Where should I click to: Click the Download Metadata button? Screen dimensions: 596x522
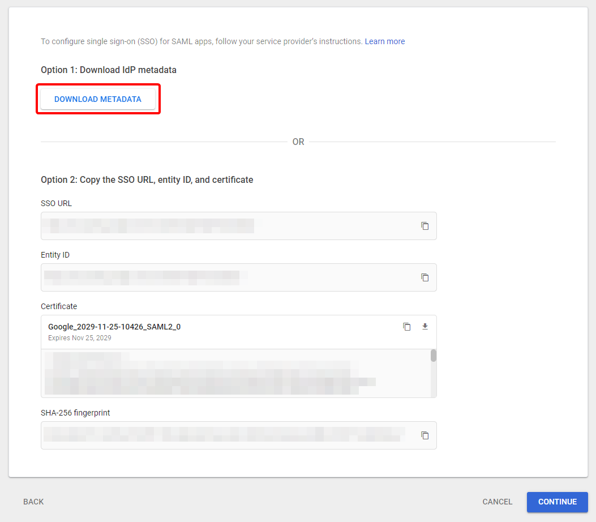click(97, 99)
